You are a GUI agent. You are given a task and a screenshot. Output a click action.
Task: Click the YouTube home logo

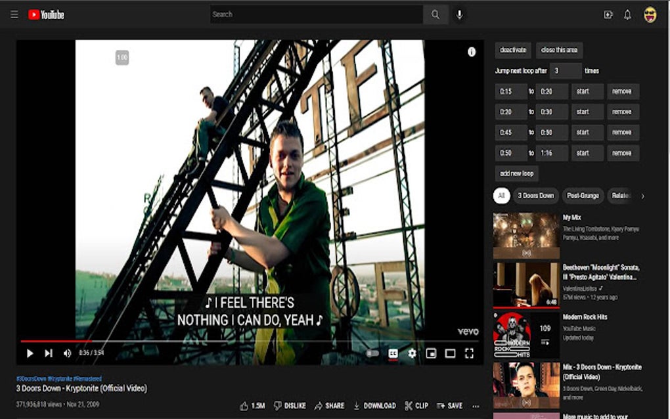[x=46, y=14]
